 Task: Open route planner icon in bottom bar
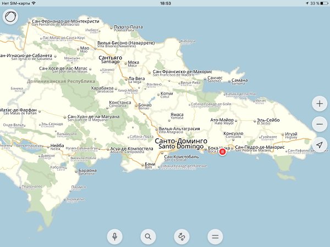coord(181,237)
